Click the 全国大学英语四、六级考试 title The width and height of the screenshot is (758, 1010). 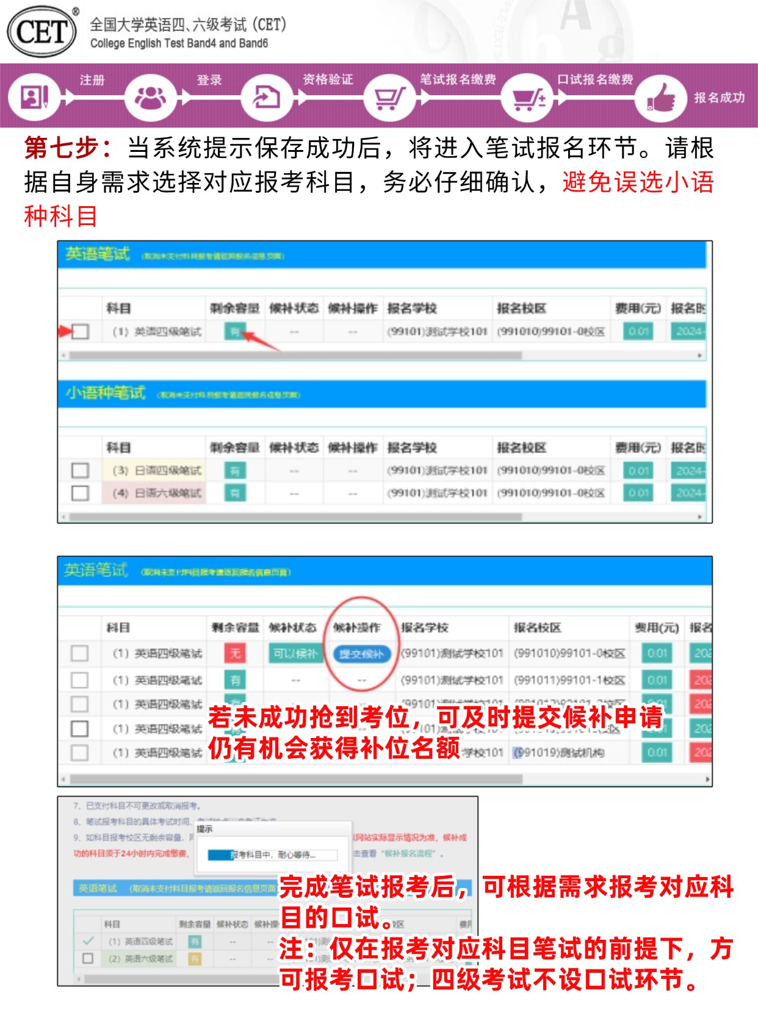click(x=188, y=24)
